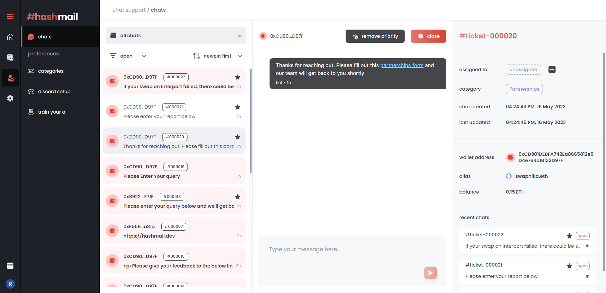606x293 pixels.
Task: Click the unassigned assignee tag
Action: click(x=523, y=70)
